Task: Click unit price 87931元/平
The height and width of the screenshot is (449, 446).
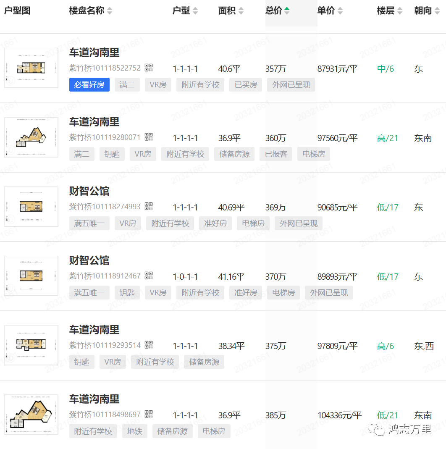Action: (337, 69)
